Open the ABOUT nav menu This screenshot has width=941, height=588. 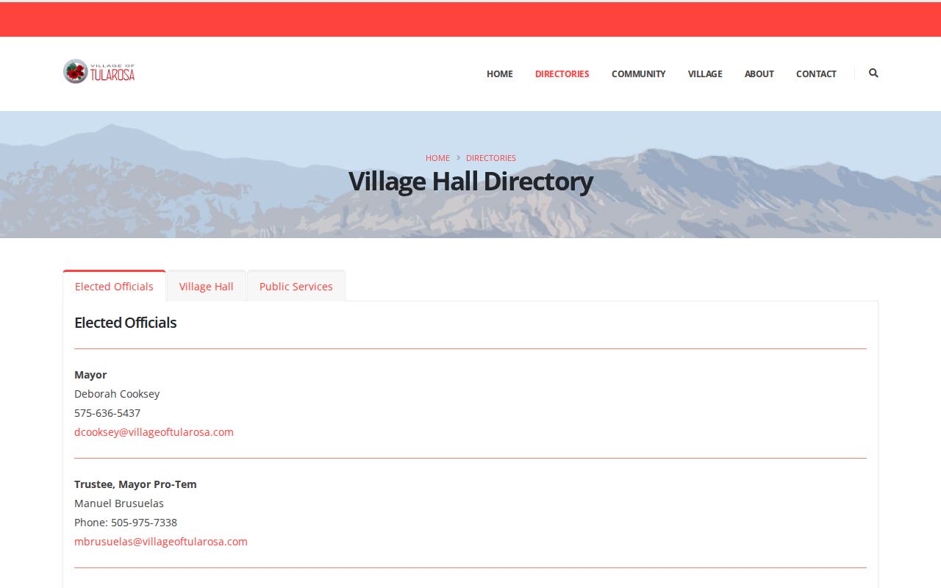click(x=759, y=73)
